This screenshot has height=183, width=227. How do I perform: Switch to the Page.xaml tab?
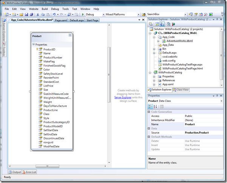61,20
